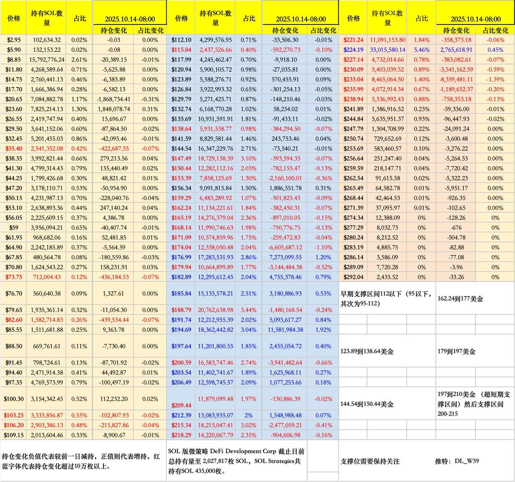
Task: Select the -102.65 change cell
Action: [x=456, y=208]
